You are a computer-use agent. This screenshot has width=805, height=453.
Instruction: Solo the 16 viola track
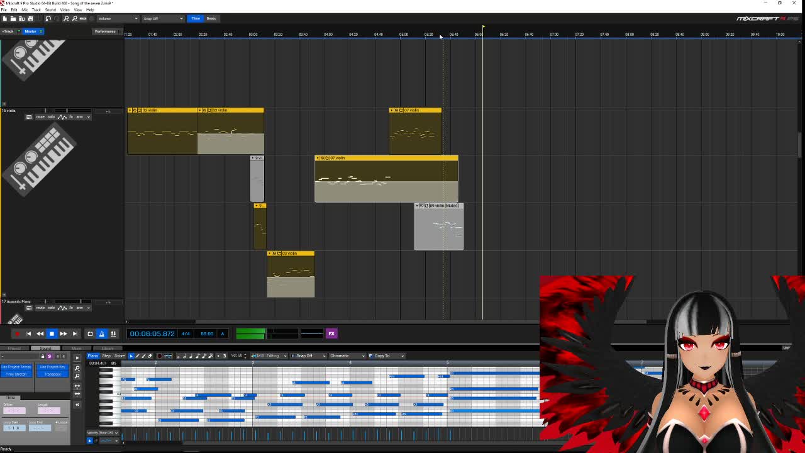(51, 117)
